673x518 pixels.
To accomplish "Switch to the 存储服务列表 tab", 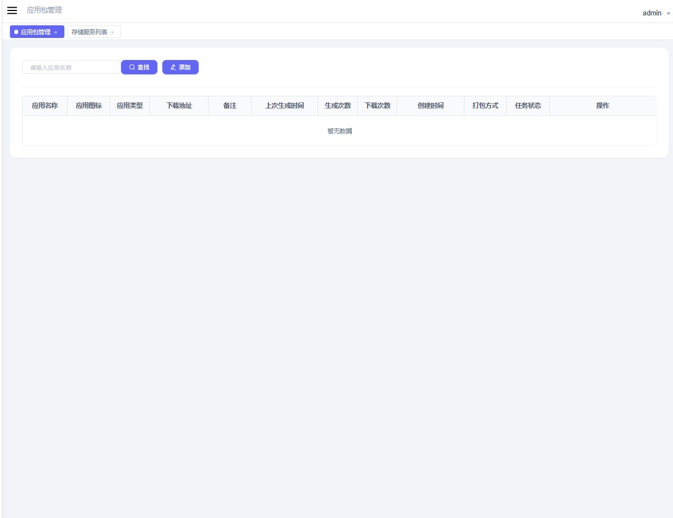I will tap(89, 32).
